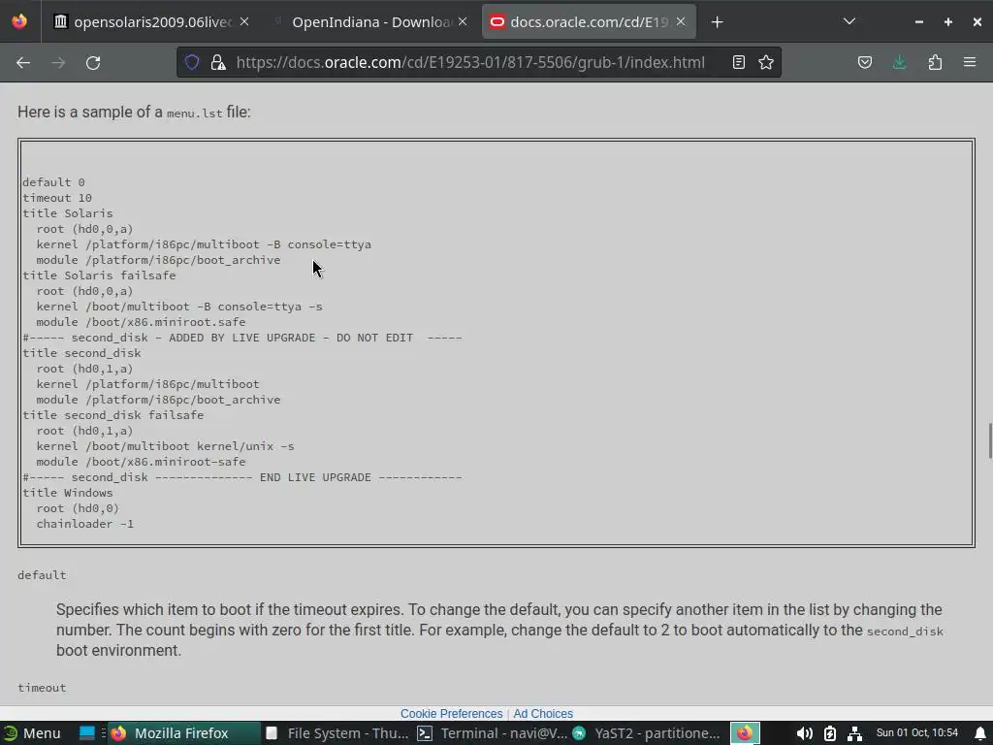Open a new browser tab

[717, 22]
